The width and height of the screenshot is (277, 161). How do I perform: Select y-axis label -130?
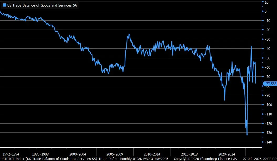pos(269,133)
